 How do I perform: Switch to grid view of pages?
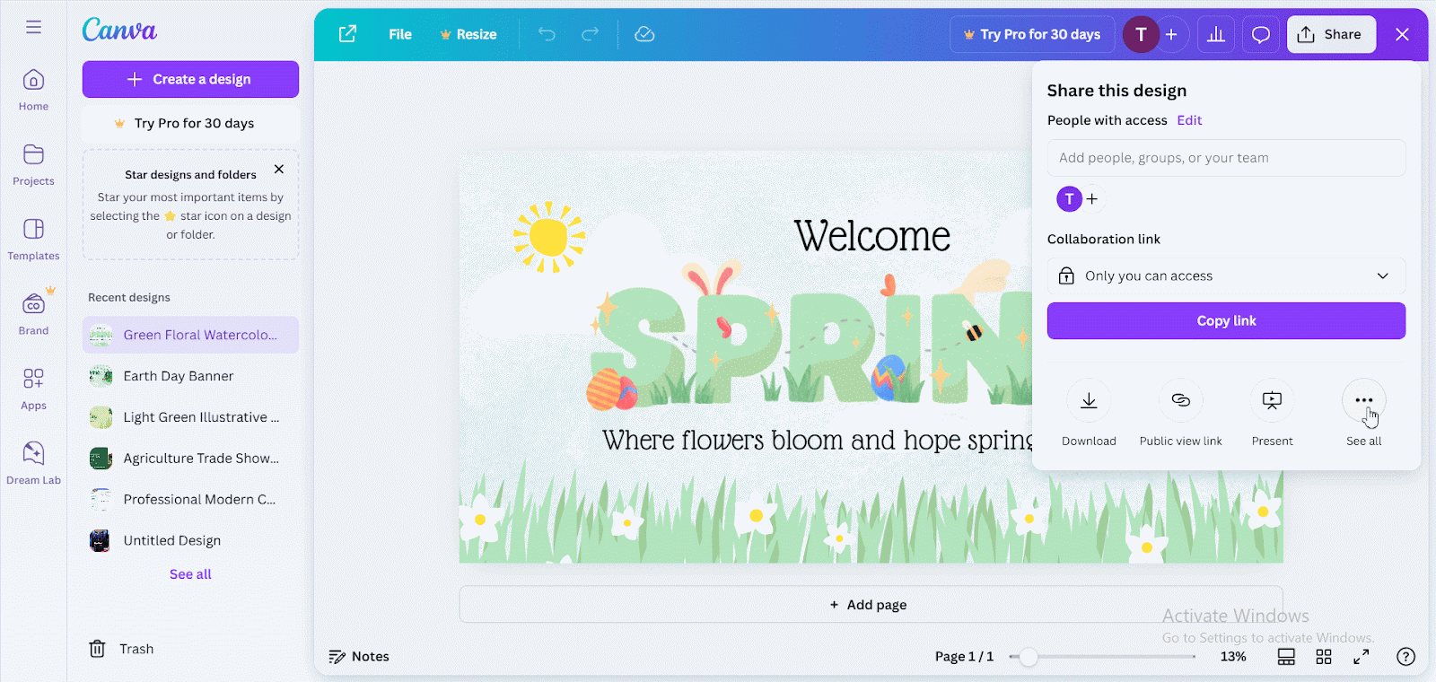1324,657
